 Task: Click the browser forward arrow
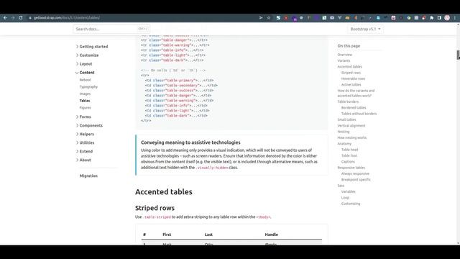click(x=13, y=18)
